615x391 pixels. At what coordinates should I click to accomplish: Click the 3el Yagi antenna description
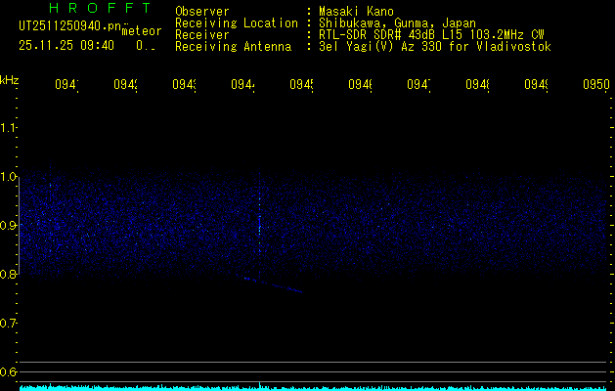433,46
